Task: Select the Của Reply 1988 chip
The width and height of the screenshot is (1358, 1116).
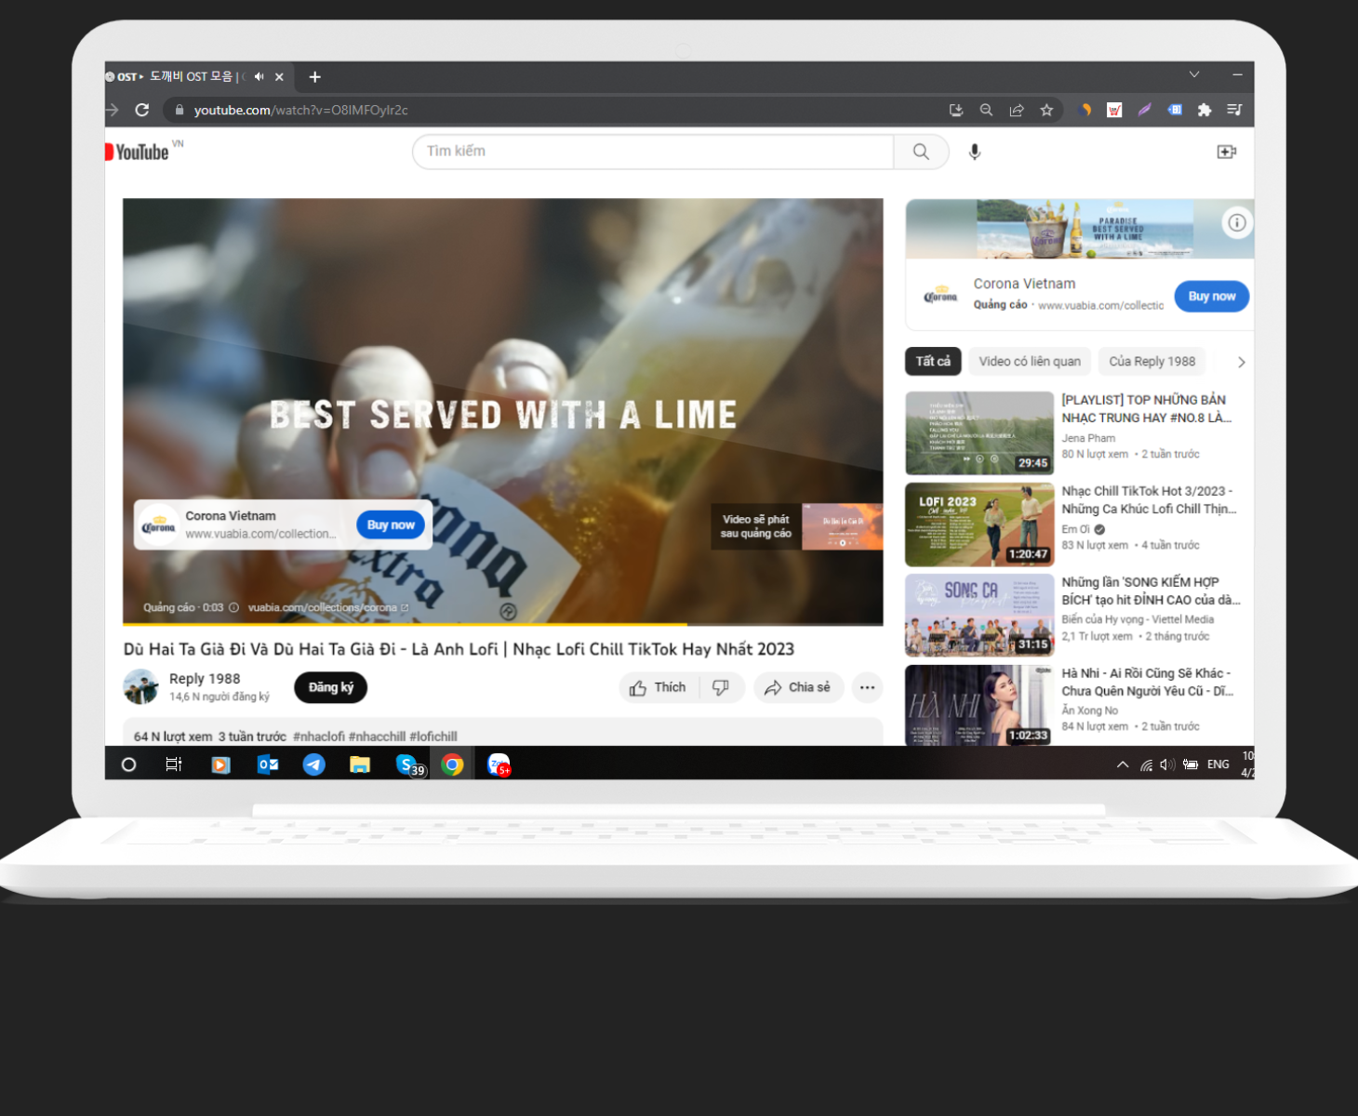Action: (1152, 361)
